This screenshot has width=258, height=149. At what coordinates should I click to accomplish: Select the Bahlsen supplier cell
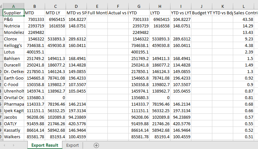13,58
